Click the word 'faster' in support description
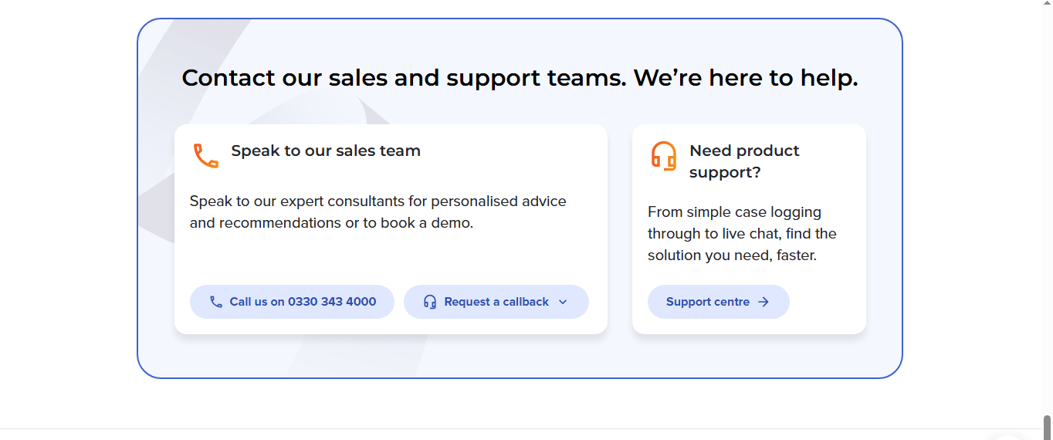This screenshot has height=440, width=1053. coord(794,255)
